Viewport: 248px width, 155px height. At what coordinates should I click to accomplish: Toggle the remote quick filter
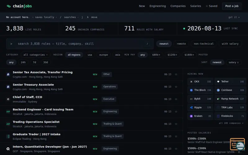point(181,44)
